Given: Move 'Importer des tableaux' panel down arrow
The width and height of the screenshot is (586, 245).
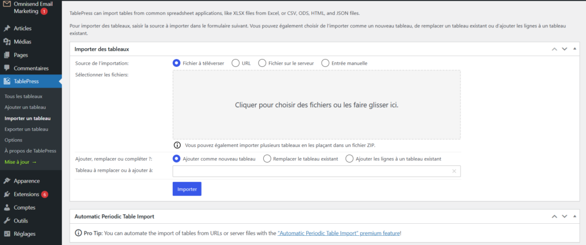Looking at the screenshot, I should [564, 49].
